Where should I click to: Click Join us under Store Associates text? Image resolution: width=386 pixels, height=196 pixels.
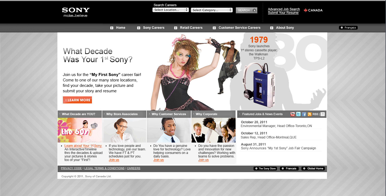(x=114, y=160)
